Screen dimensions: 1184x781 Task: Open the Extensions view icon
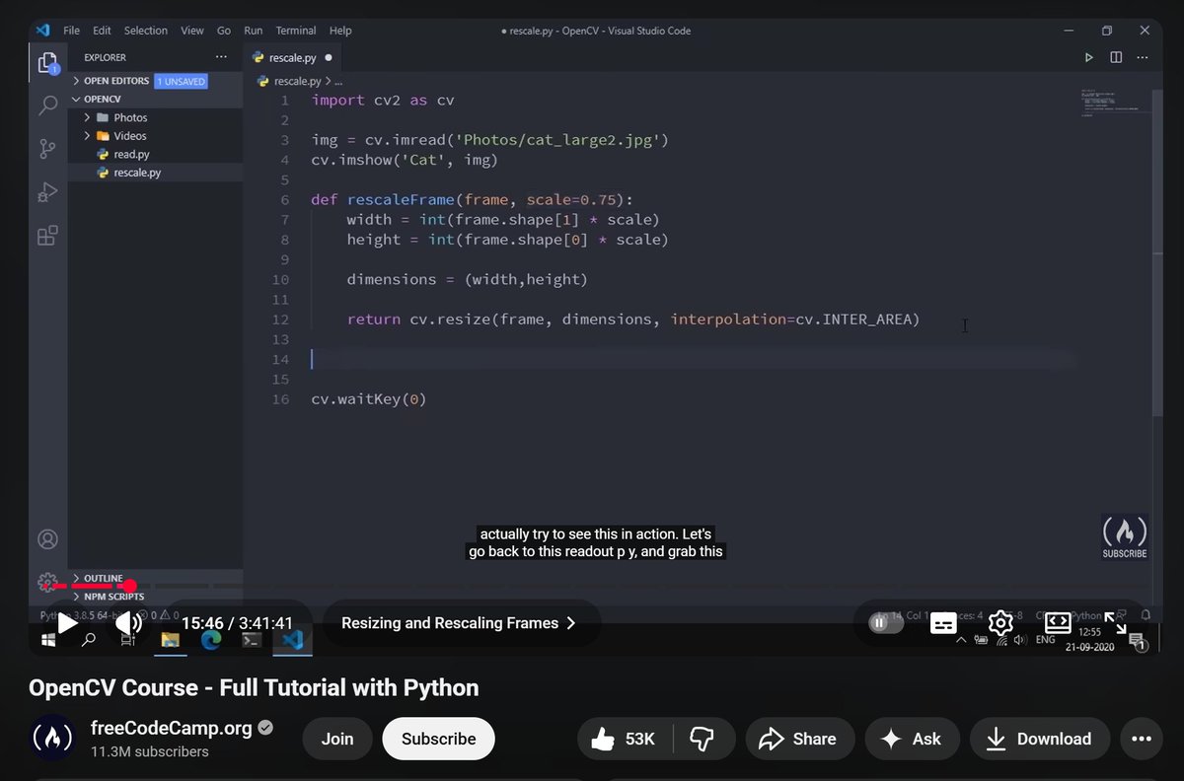pyautogui.click(x=47, y=236)
